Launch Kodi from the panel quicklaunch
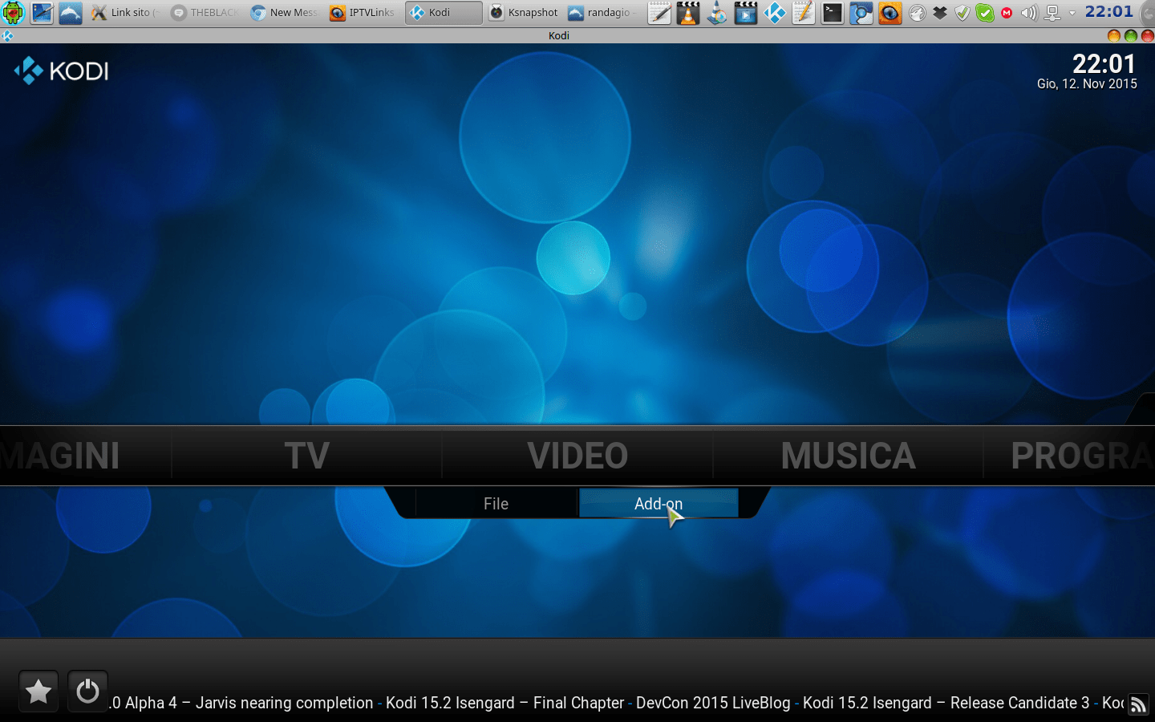Viewport: 1155px width, 722px height. (x=775, y=12)
